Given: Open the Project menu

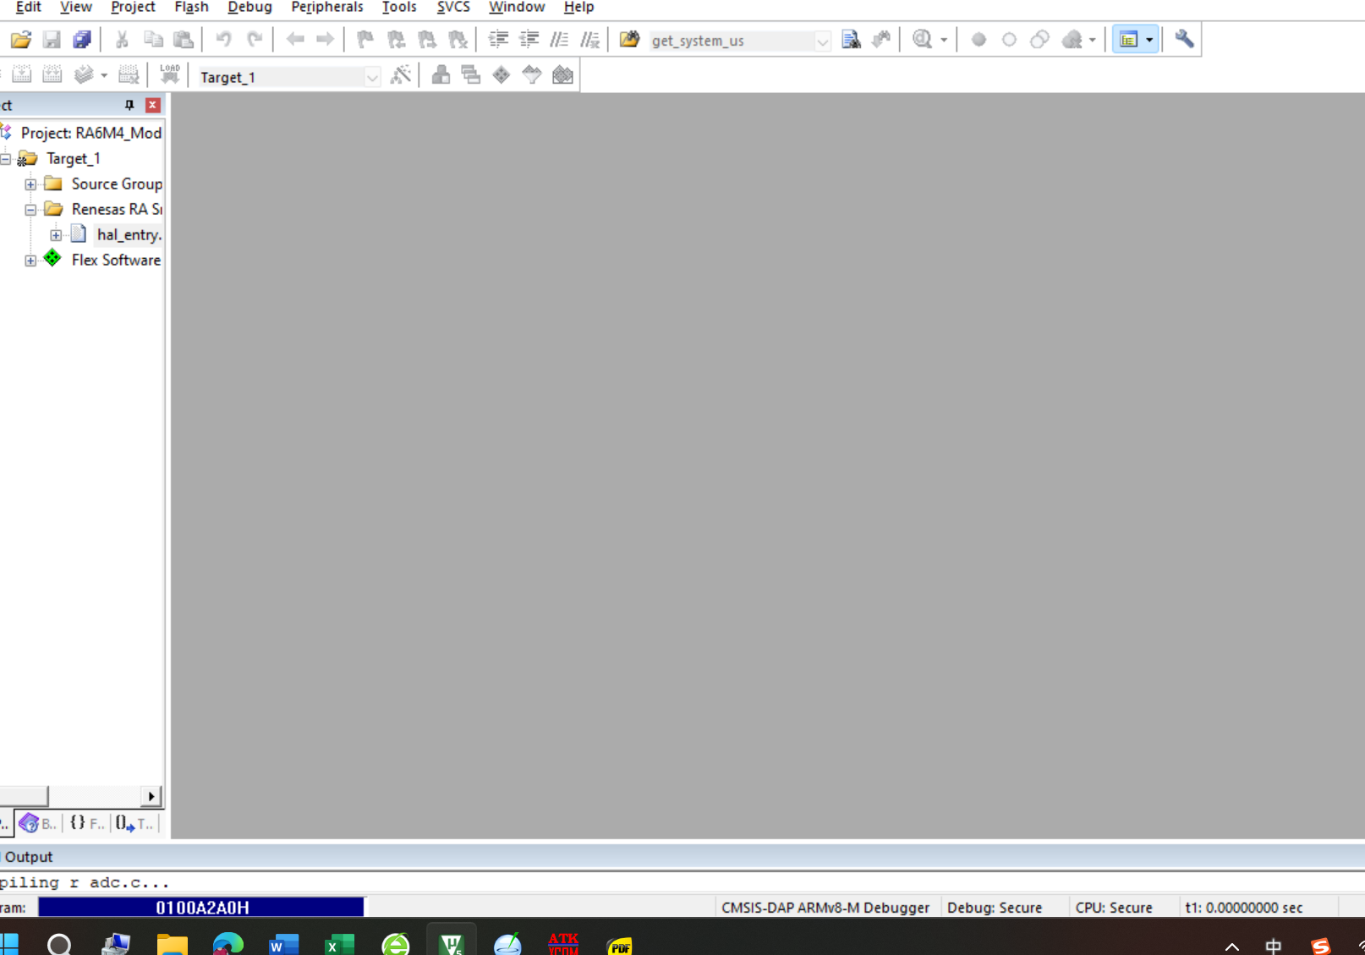Looking at the screenshot, I should [x=133, y=8].
